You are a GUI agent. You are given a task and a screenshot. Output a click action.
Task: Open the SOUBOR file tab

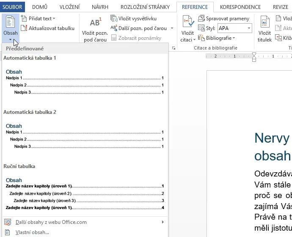(x=12, y=7)
